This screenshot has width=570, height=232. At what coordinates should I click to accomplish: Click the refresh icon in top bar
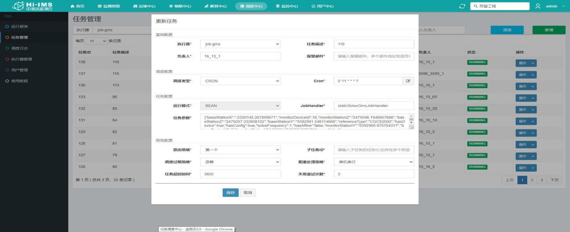tap(461, 6)
